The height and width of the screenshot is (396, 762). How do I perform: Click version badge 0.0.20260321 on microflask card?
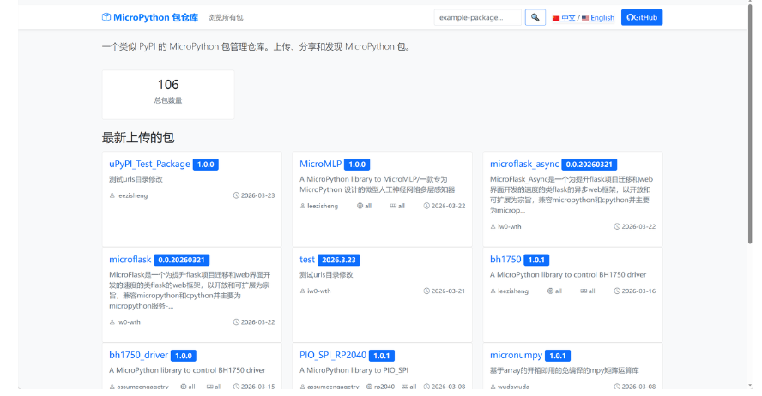[182, 260]
